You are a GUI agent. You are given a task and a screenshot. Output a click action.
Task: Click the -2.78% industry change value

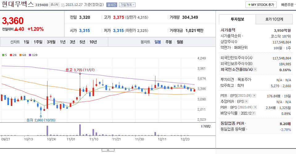point(286,130)
